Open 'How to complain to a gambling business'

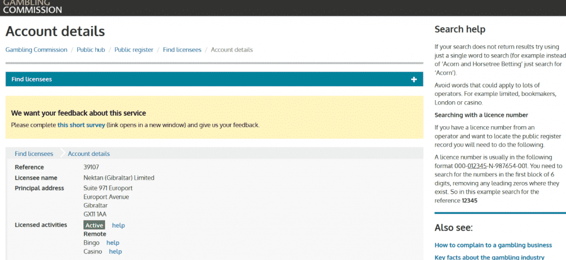(493, 245)
